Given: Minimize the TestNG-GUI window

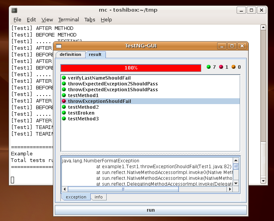Looking at the screenshot, I should 222,46.
